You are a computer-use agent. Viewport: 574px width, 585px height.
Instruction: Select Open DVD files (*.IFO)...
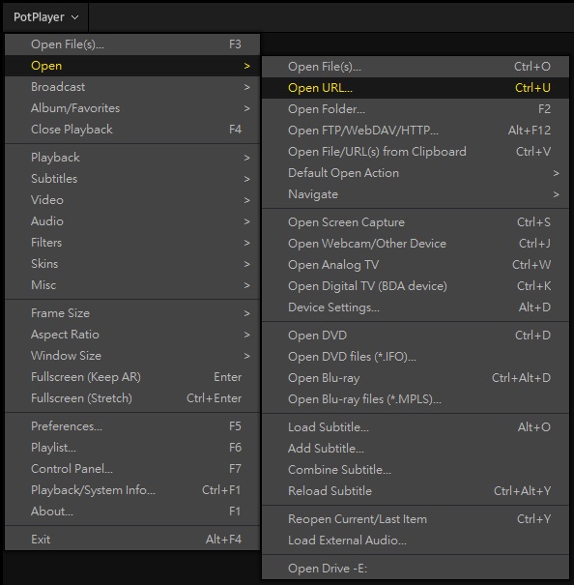click(x=416, y=357)
